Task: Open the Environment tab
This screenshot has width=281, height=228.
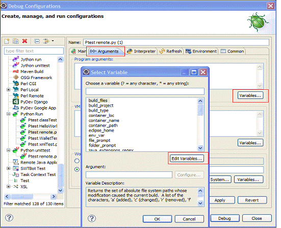Action: coord(201,52)
